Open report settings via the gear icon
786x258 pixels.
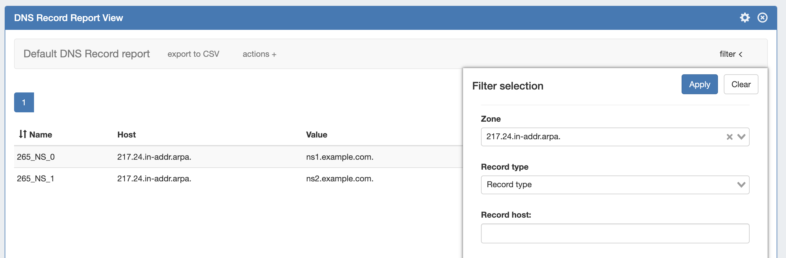[745, 18]
